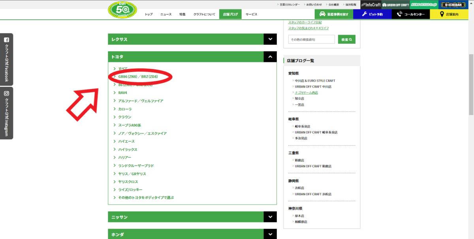Screen dimensions: 474x239
Task: Select GR86(ZN8)/BRZ(ZD8) in the Toyota list
Action: pyautogui.click(x=138, y=77)
